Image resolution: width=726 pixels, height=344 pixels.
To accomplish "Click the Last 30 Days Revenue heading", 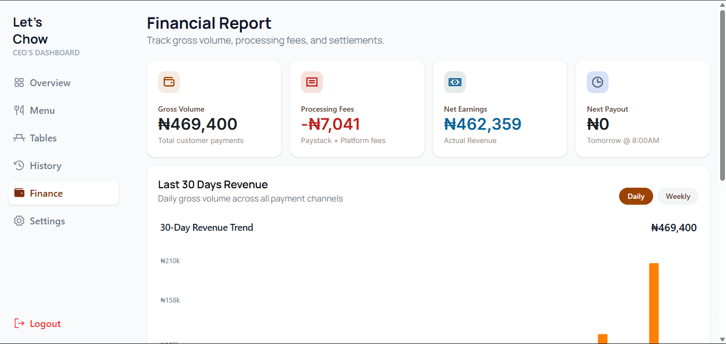I will (x=213, y=184).
